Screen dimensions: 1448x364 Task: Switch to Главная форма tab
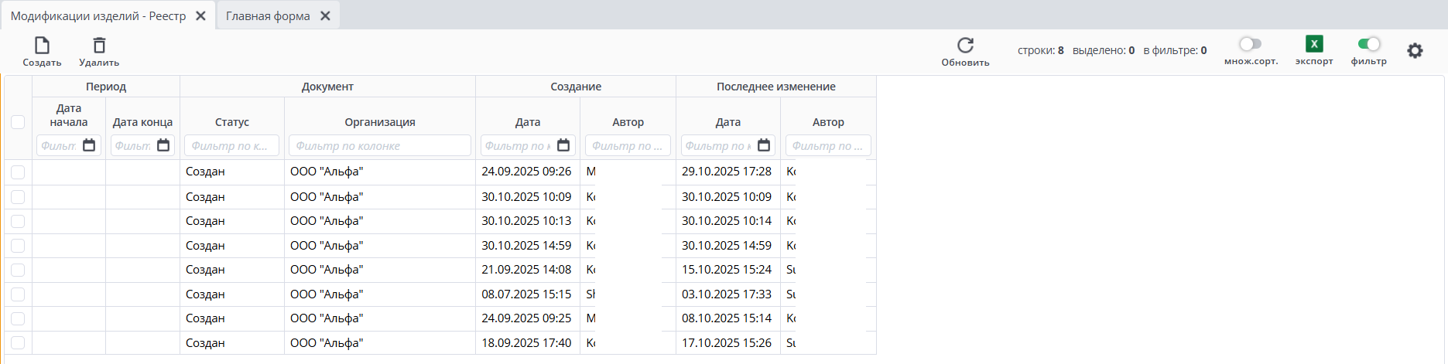[268, 16]
